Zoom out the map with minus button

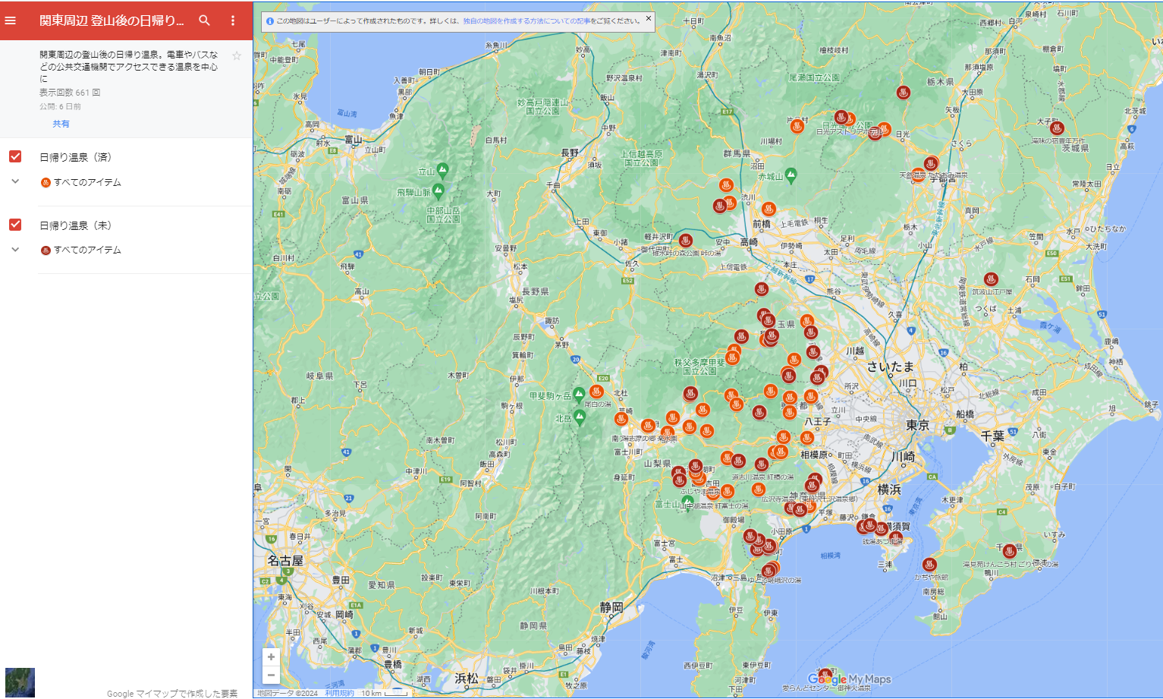pyautogui.click(x=271, y=675)
